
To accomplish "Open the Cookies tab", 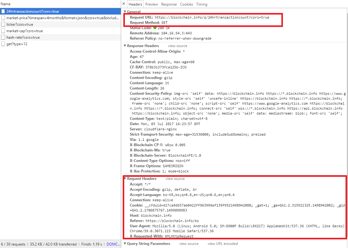I will point(187,4).
